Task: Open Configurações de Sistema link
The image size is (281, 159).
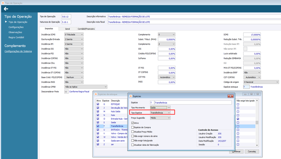Action: point(19,52)
